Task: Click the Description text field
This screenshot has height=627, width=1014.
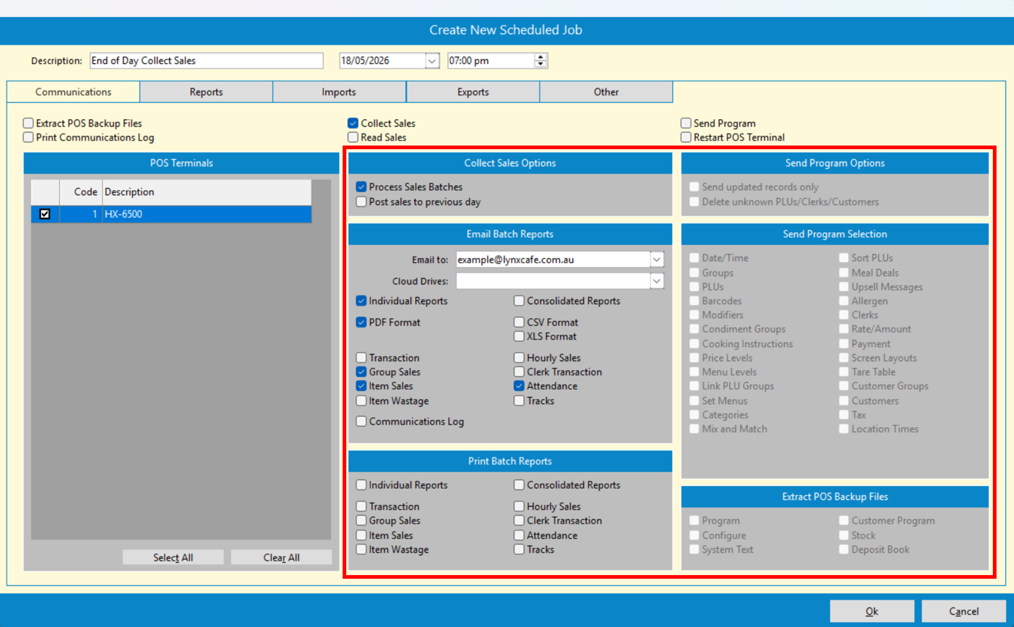Action: click(x=206, y=61)
